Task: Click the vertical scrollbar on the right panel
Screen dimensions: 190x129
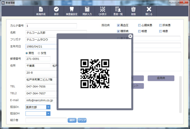Action: (180, 95)
